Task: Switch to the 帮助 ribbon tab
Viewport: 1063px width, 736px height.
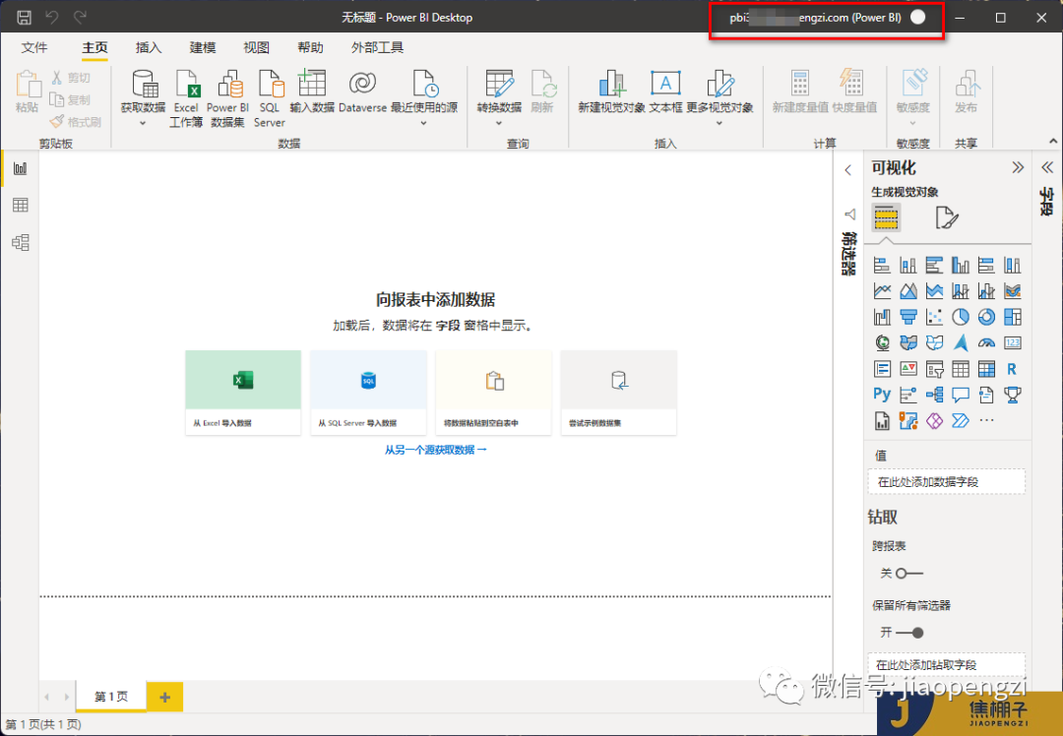Action: tap(310, 47)
